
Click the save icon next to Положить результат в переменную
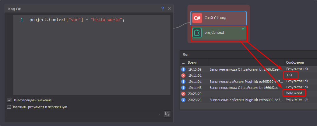(x=9, y=107)
